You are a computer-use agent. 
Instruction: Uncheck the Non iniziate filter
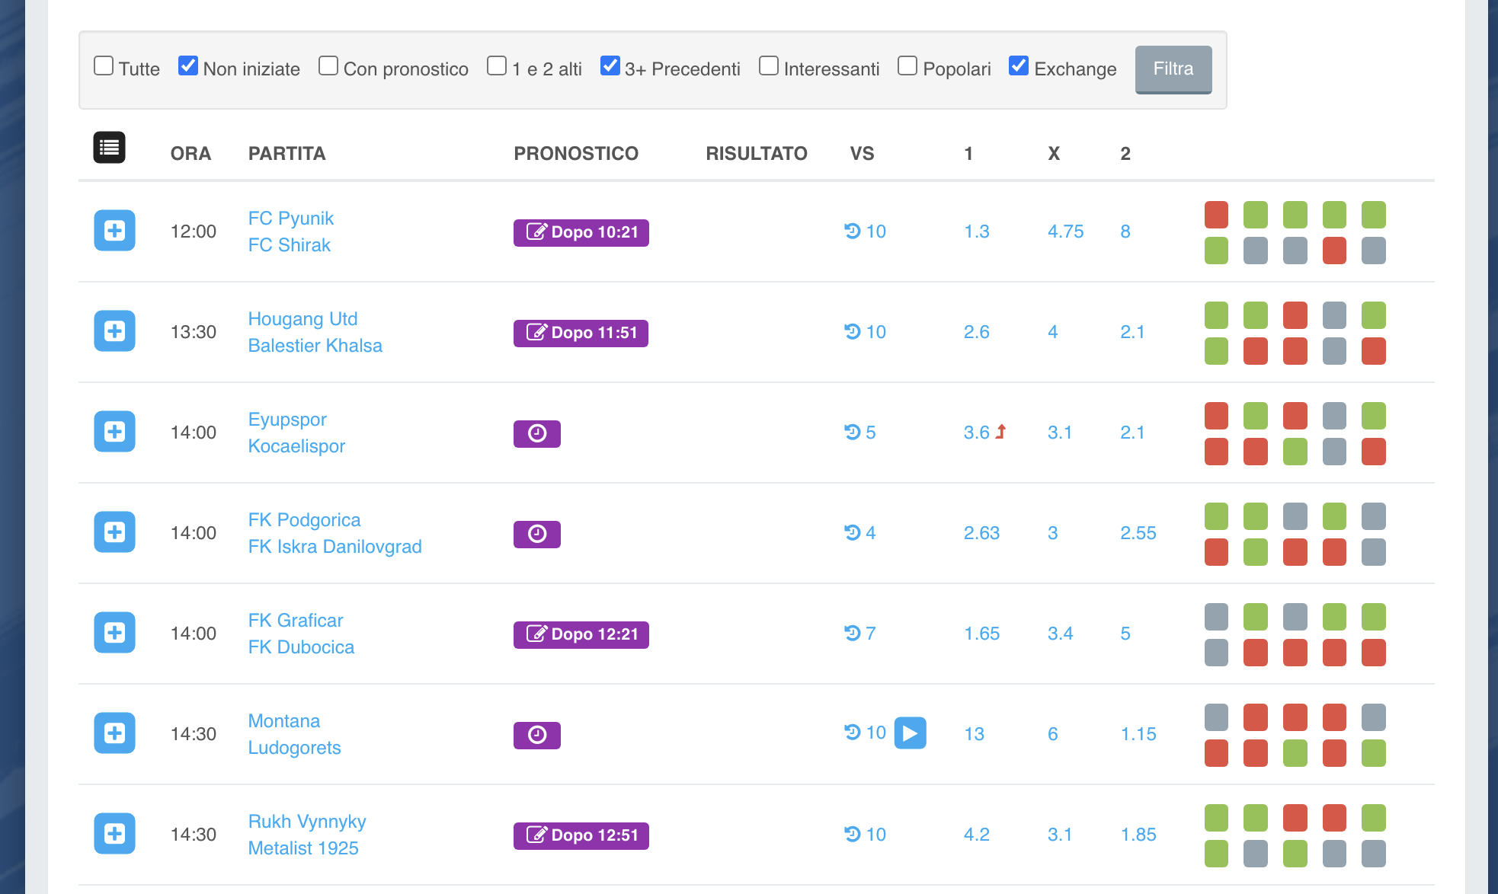[x=188, y=66]
